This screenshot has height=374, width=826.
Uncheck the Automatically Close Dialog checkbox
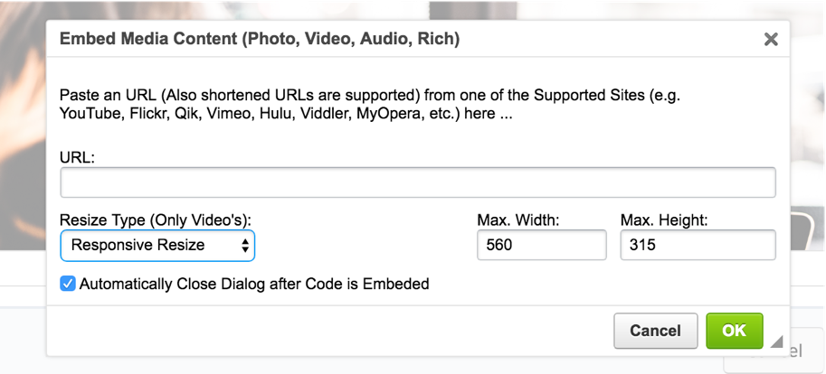pyautogui.click(x=68, y=284)
